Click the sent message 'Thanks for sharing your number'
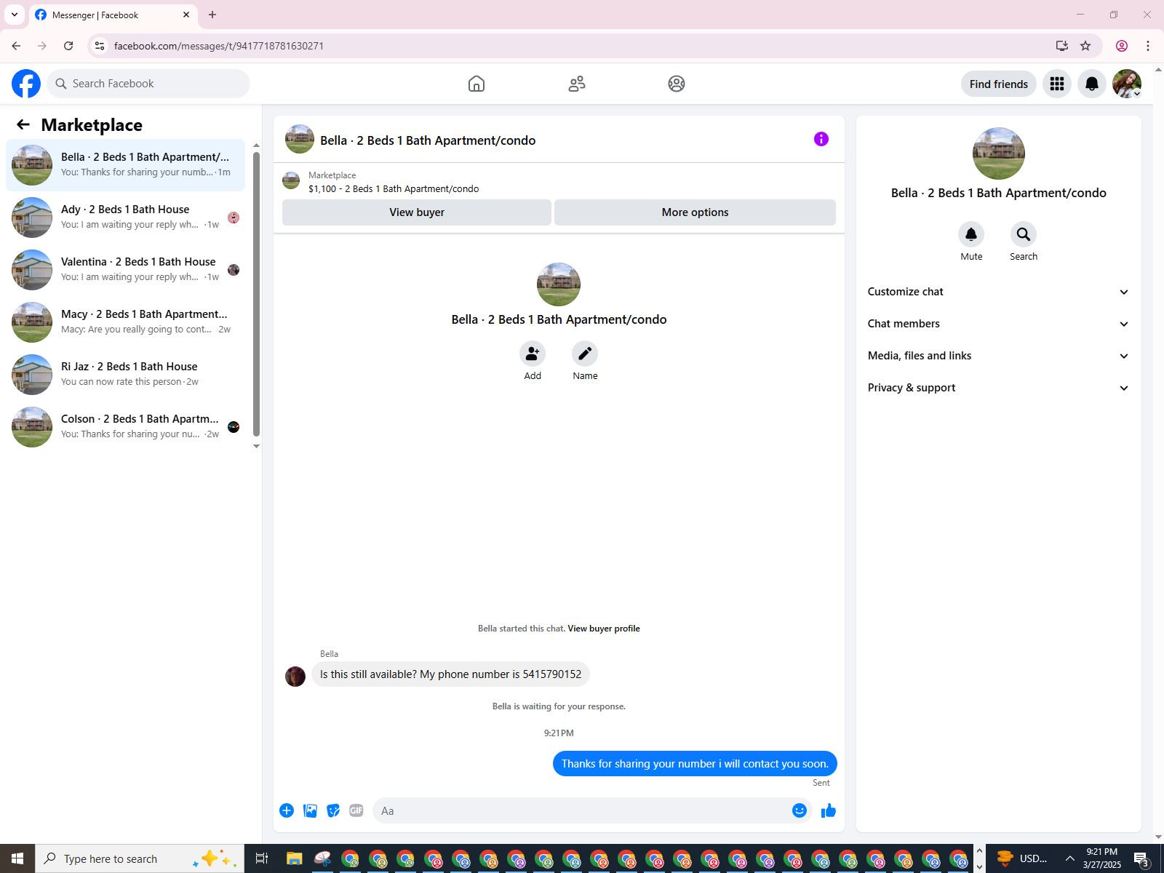The image size is (1164, 873). click(695, 764)
